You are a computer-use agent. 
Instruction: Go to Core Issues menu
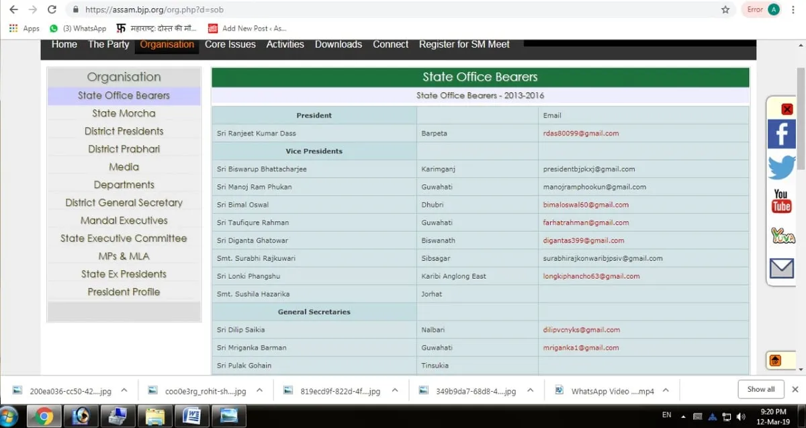(x=230, y=44)
